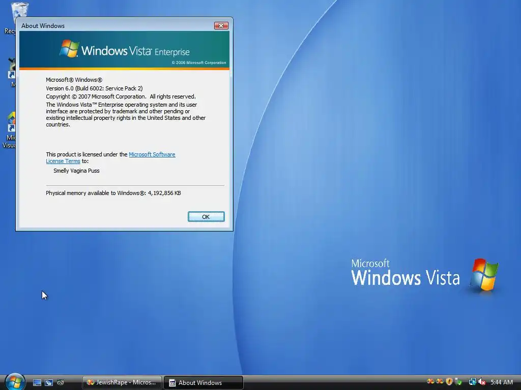The width and height of the screenshot is (521, 390).
Task: Click the muted volume speaker tray icon
Action: [x=482, y=382]
